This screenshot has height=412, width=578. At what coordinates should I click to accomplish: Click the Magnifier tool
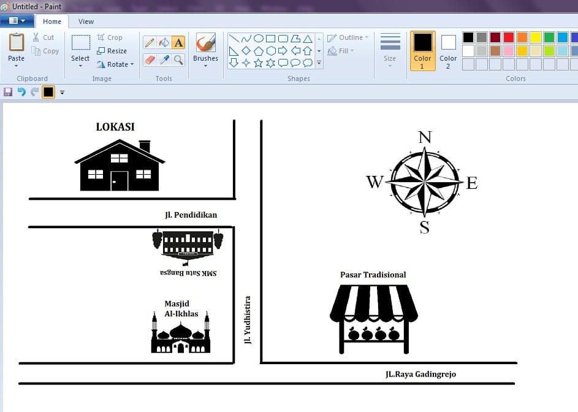pos(178,59)
